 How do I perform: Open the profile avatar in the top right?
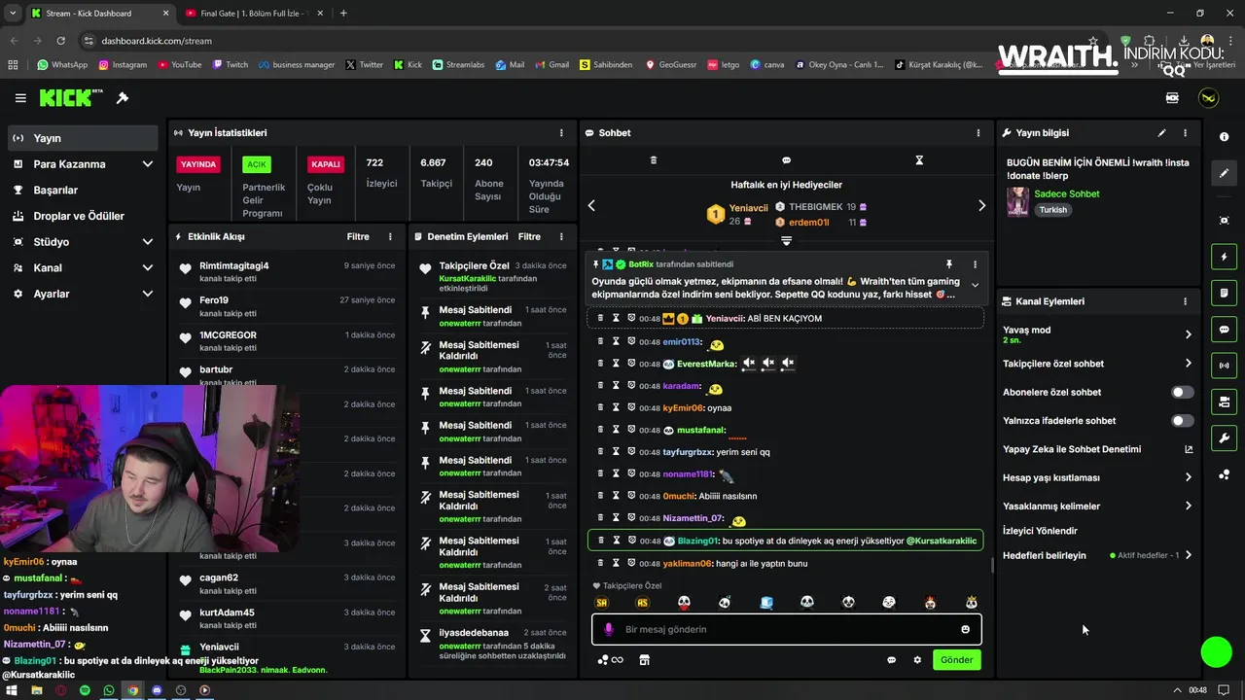click(1208, 98)
